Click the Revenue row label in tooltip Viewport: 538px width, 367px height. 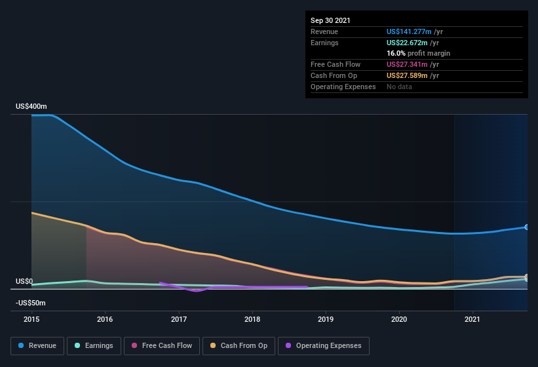point(324,31)
